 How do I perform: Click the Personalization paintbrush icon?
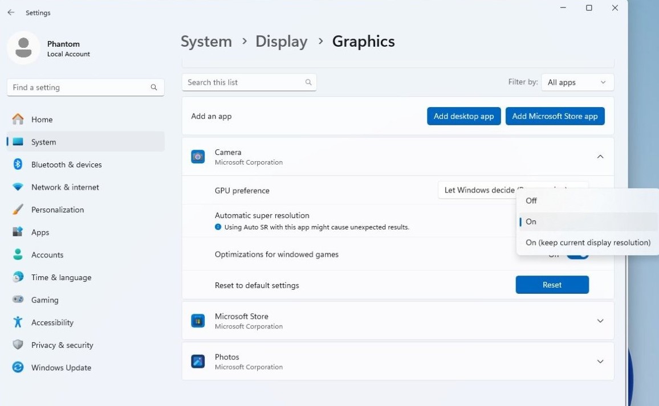coord(18,209)
